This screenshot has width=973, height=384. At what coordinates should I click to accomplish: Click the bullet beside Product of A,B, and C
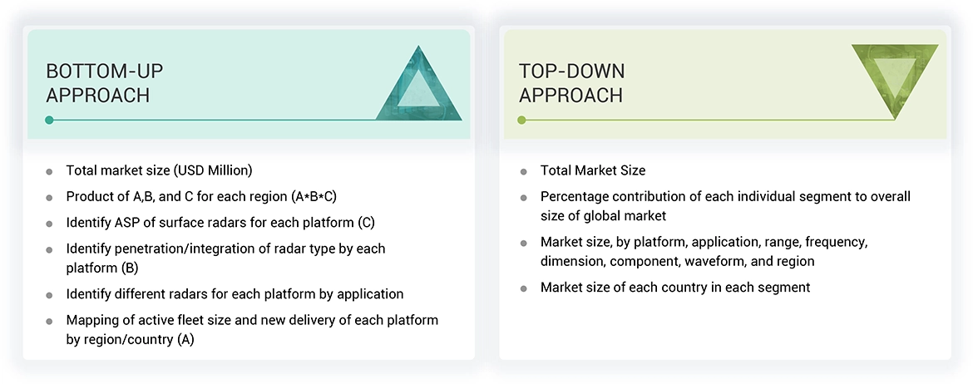point(50,197)
